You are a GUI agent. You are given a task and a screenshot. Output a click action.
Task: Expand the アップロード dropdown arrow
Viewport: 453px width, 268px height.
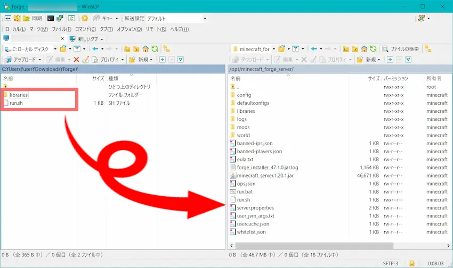click(x=40, y=60)
